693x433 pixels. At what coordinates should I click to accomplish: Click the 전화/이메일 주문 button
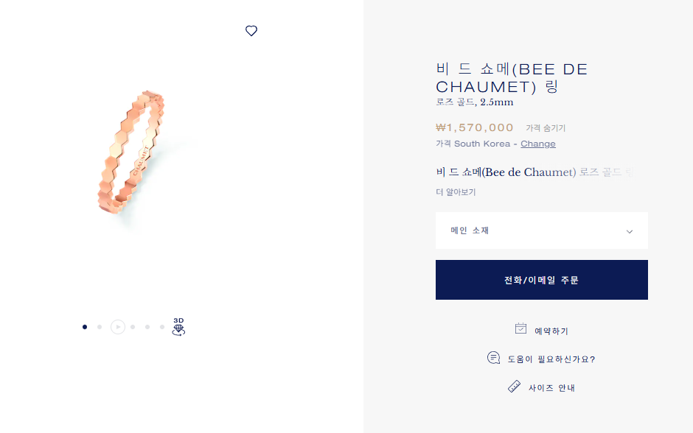541,280
